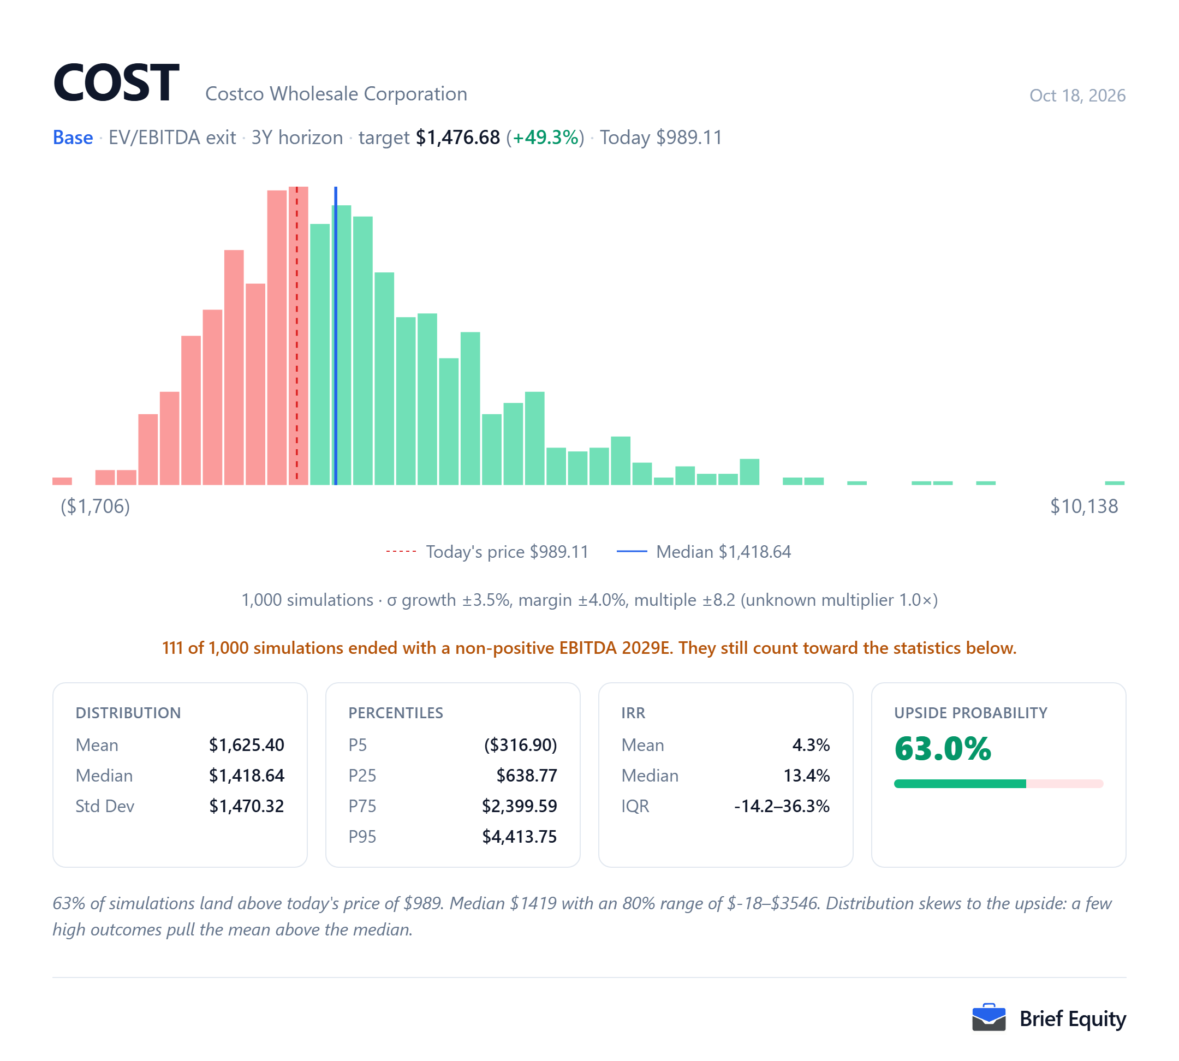
Task: Click the Std Dev value $1,470.32
Action: click(x=247, y=806)
